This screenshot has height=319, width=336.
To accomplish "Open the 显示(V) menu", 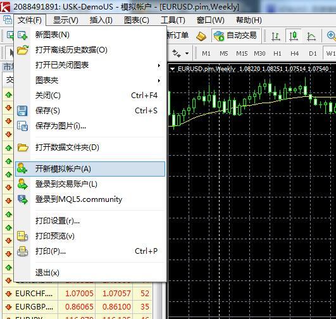I will click(66, 20).
